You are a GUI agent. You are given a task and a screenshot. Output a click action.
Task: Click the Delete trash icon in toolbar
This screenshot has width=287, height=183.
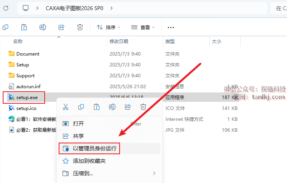pyautogui.click(x=80, y=27)
